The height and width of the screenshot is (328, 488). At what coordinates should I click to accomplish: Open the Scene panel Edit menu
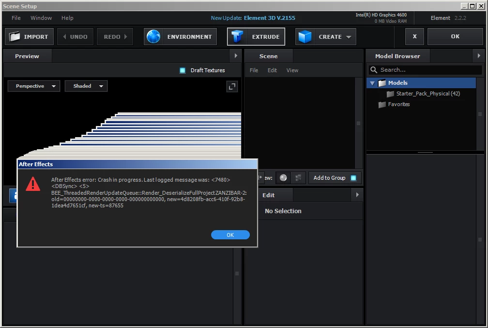click(272, 70)
